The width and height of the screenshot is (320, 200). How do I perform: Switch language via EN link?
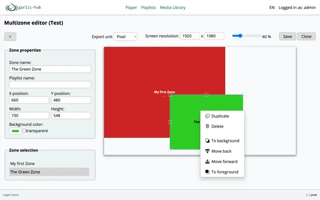tap(272, 7)
